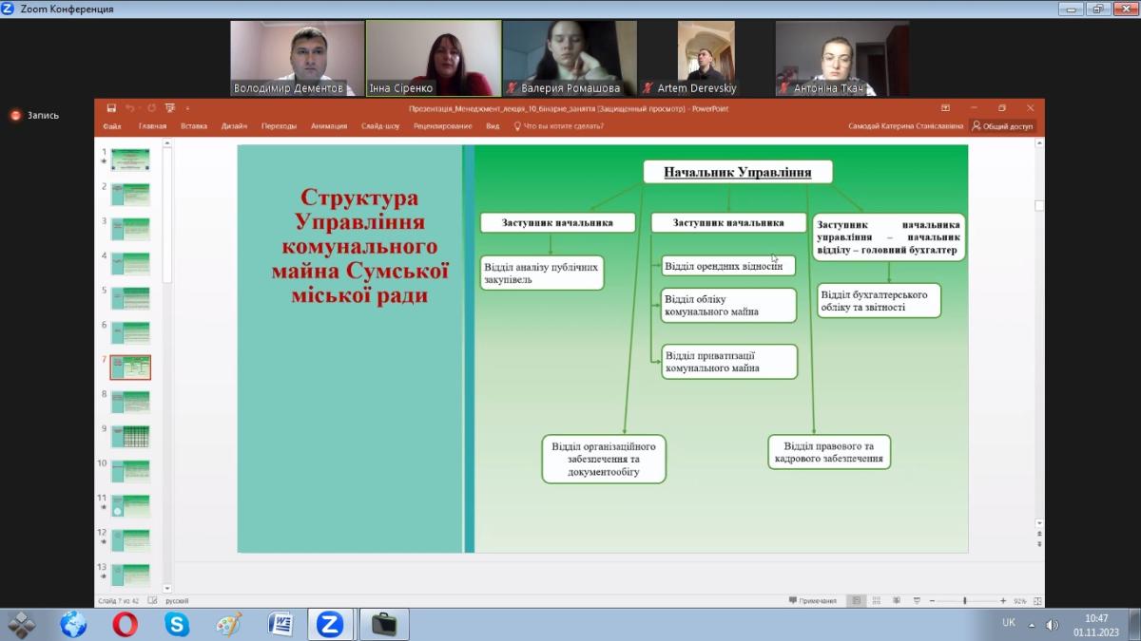Open Skype from taskbar
Screen dimensions: 1141x641
tap(176, 624)
